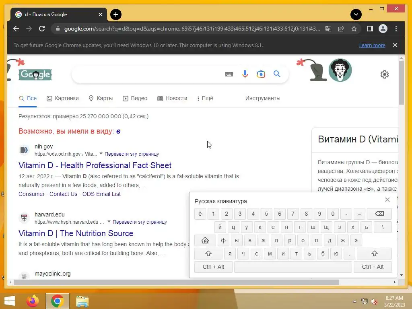412x309 pixels.
Task: Tap the left shift key on virtual keyboard
Action: pyautogui.click(x=208, y=253)
